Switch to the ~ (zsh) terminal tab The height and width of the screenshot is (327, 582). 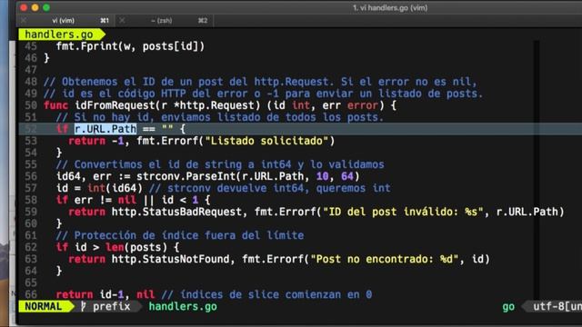coord(162,20)
